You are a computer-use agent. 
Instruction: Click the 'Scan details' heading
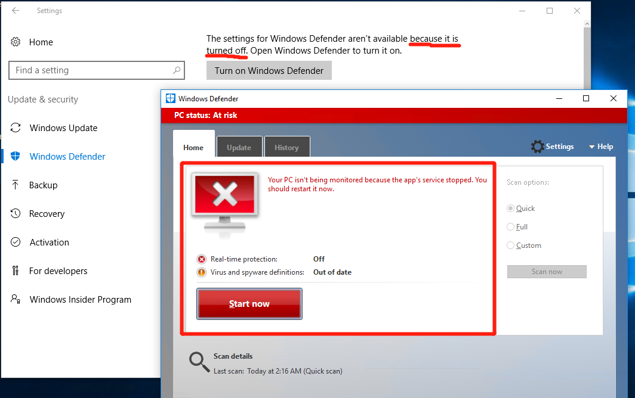click(233, 356)
